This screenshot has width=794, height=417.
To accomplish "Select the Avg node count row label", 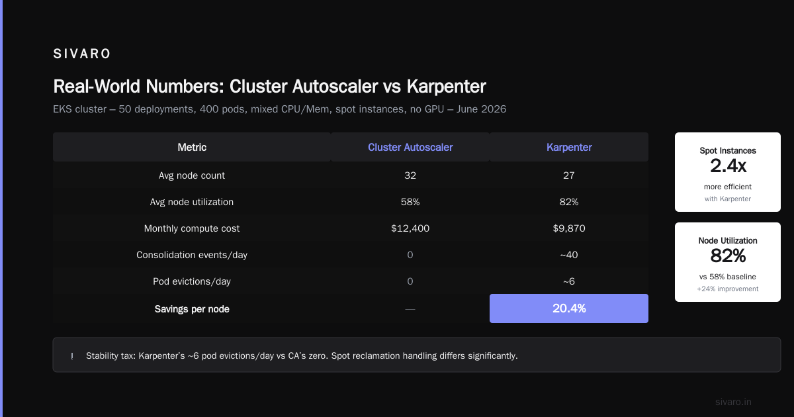I will pos(192,175).
